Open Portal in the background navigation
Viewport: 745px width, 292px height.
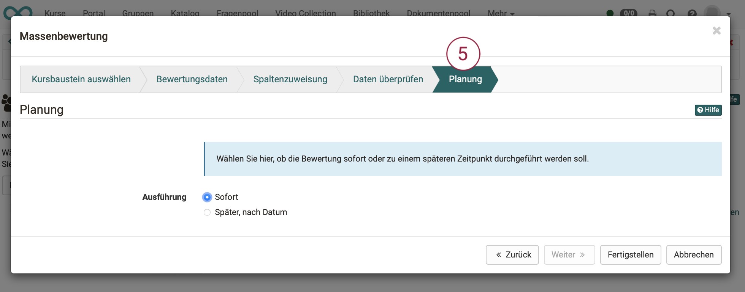[94, 13]
